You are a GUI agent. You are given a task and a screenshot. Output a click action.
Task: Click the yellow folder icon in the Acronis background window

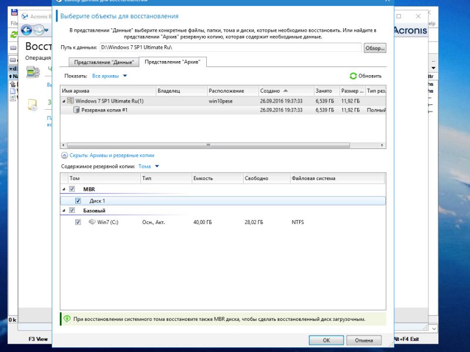(x=32, y=105)
